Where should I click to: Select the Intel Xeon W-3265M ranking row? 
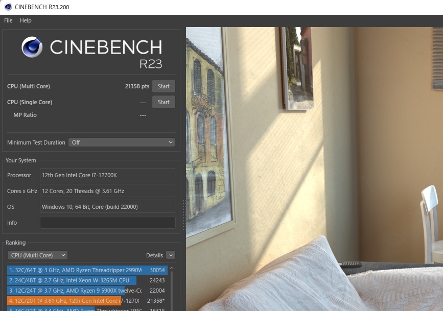[87, 280]
